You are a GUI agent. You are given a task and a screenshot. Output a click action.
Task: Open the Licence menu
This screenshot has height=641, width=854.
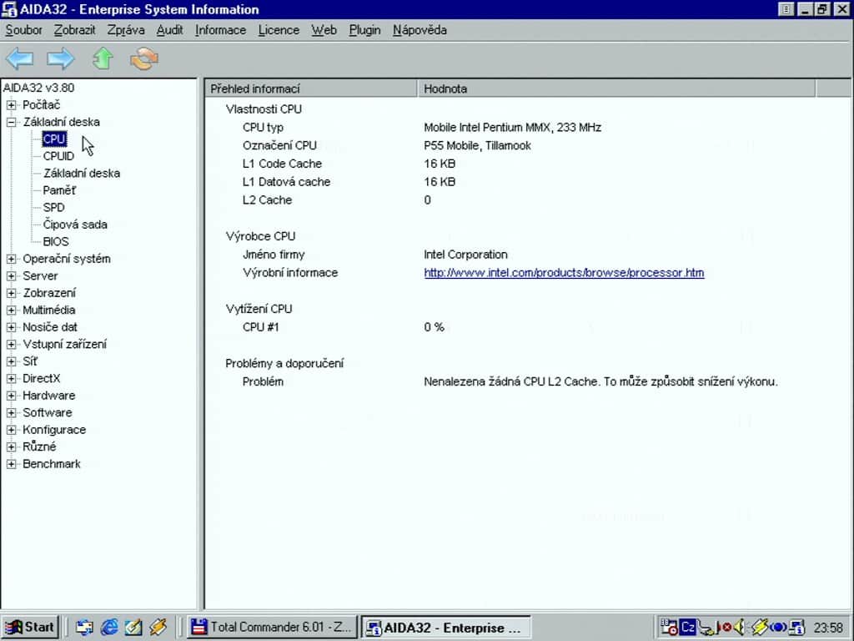[x=279, y=30]
